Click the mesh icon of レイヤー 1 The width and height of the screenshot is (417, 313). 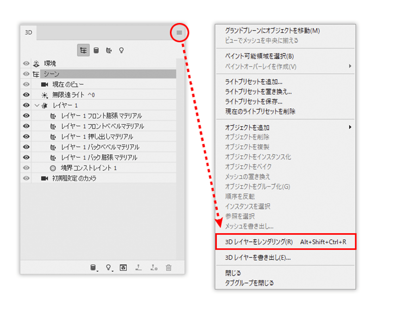(x=44, y=105)
